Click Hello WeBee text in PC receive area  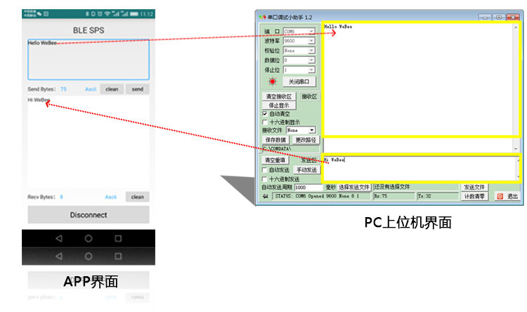click(x=338, y=27)
